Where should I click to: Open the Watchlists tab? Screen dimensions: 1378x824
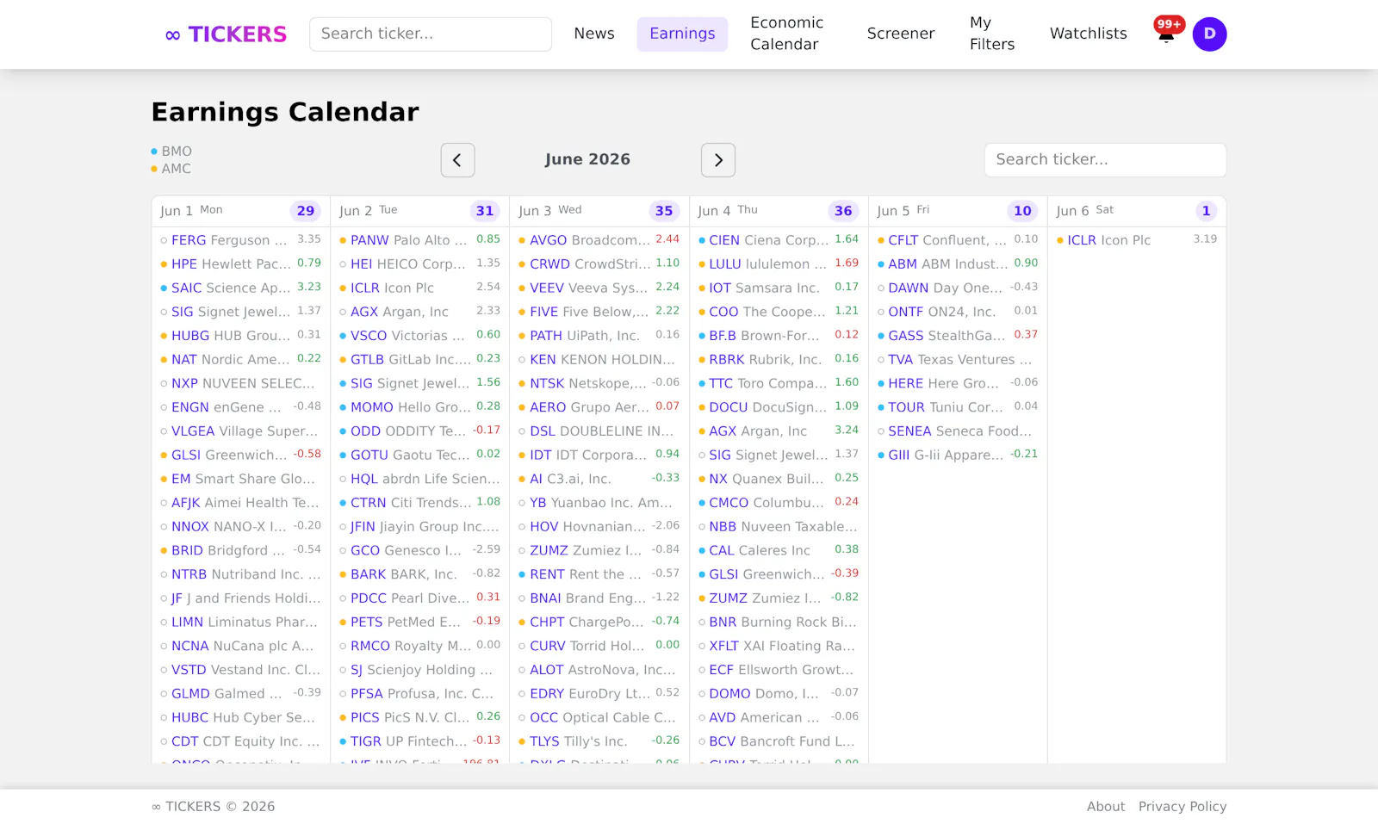pos(1088,34)
